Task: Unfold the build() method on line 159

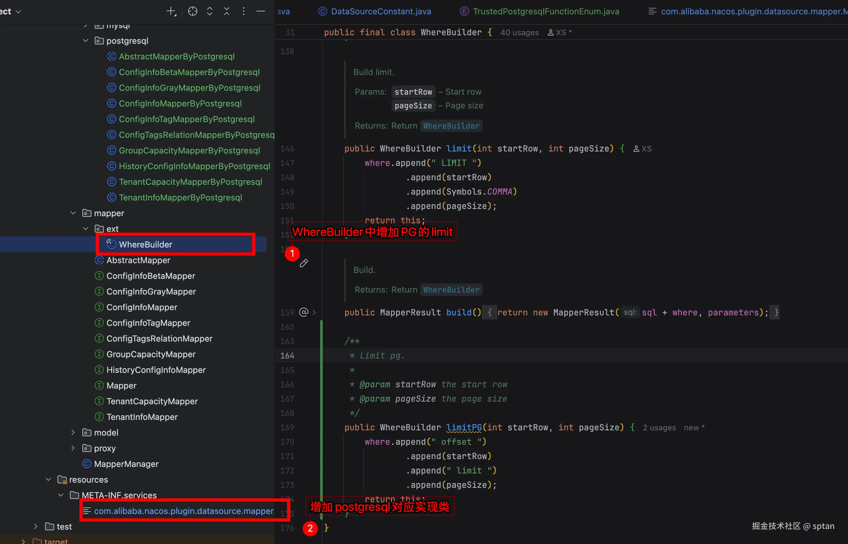Action: (314, 312)
